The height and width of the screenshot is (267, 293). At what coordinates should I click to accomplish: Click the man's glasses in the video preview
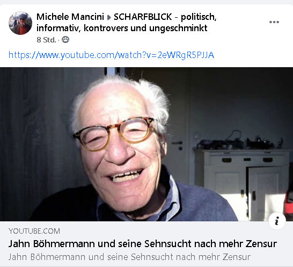click(x=113, y=134)
